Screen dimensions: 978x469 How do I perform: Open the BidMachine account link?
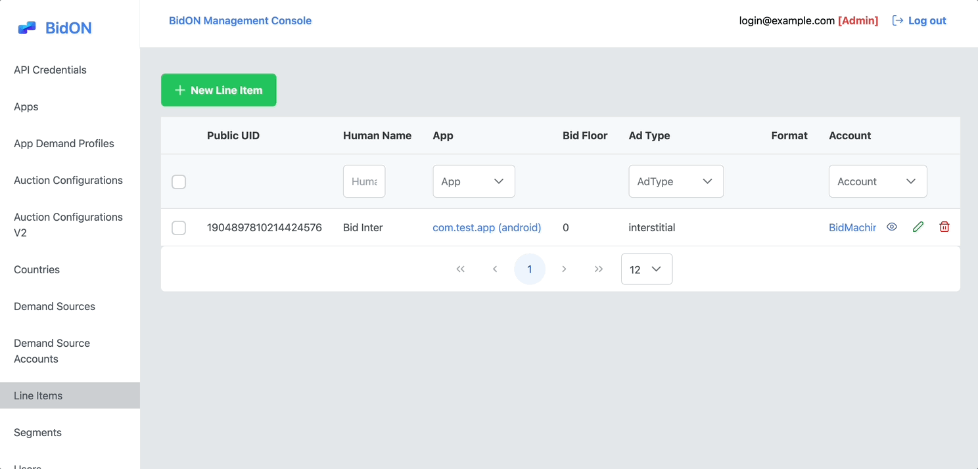click(x=852, y=227)
